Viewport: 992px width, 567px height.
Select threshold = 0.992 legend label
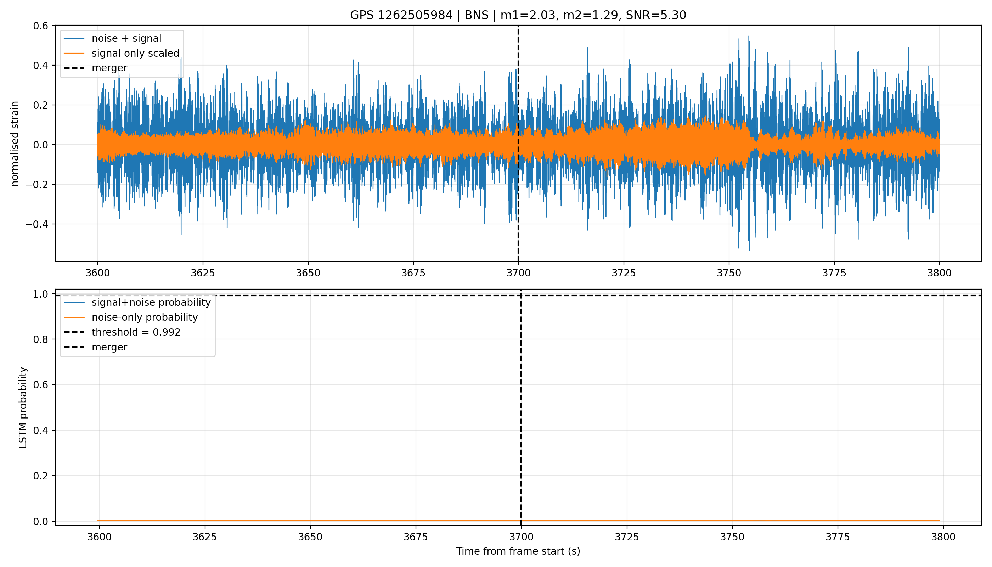pos(136,332)
